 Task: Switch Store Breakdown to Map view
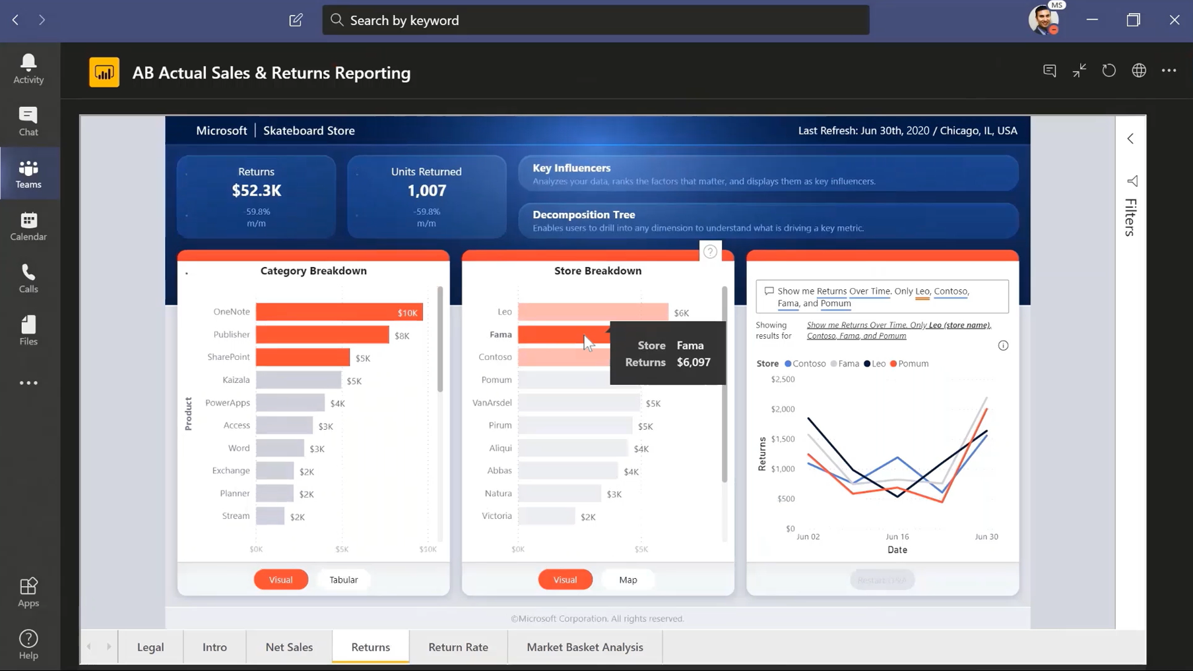point(628,579)
